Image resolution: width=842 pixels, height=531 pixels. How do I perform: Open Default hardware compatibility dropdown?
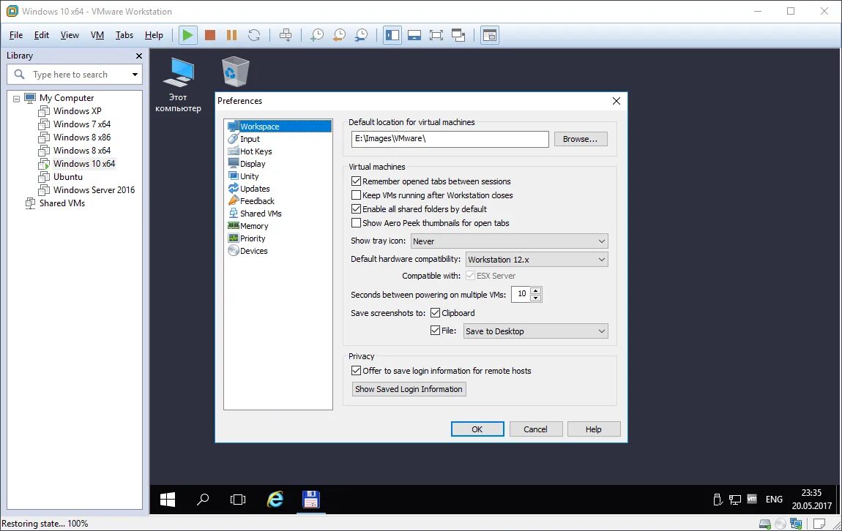(537, 260)
